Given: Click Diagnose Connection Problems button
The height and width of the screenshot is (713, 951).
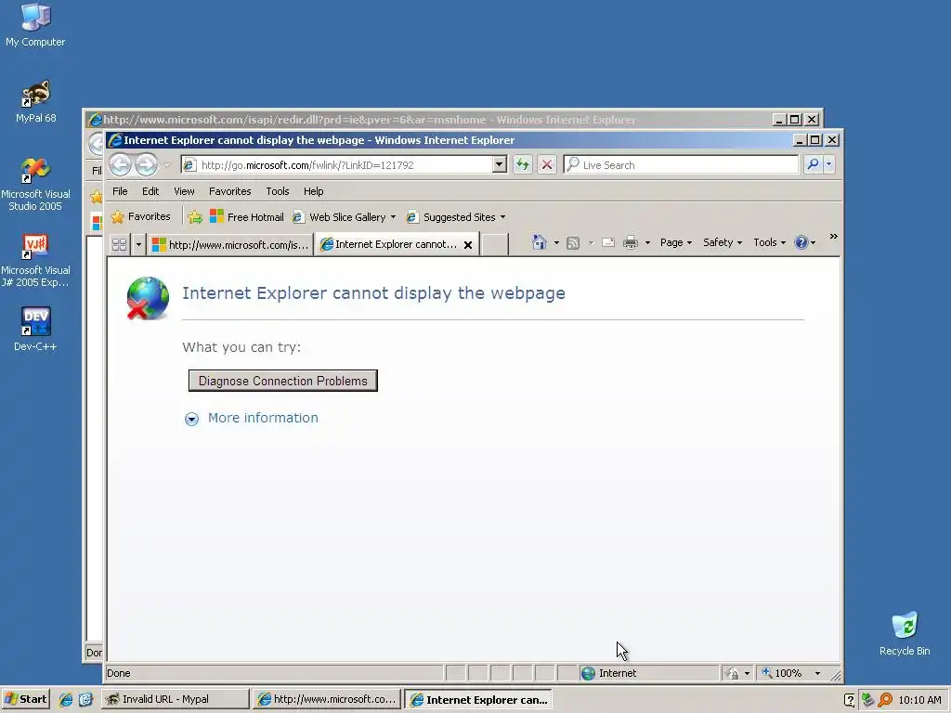Looking at the screenshot, I should pyautogui.click(x=282, y=381).
